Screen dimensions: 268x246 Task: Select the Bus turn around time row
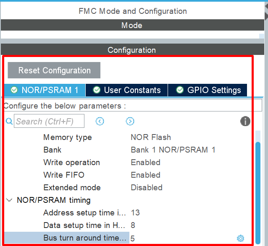(67, 238)
